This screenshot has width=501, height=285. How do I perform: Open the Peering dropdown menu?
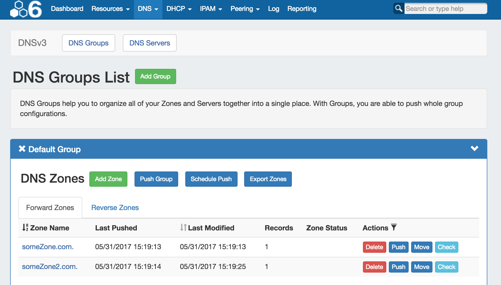[245, 9]
